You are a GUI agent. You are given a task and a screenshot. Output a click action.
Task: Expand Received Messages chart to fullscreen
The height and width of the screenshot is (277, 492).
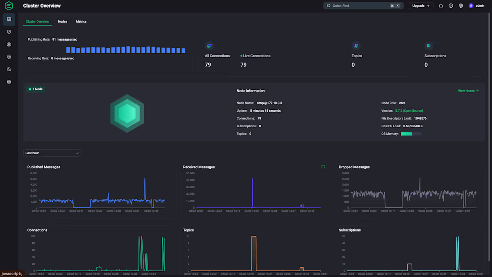pos(323,166)
